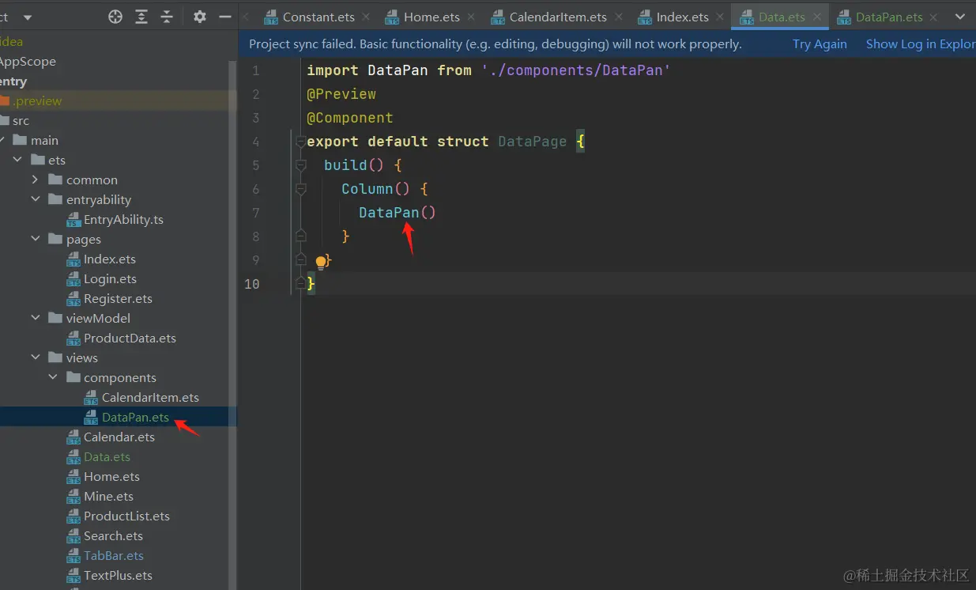Select Calendar.ets file in tree

coord(119,437)
